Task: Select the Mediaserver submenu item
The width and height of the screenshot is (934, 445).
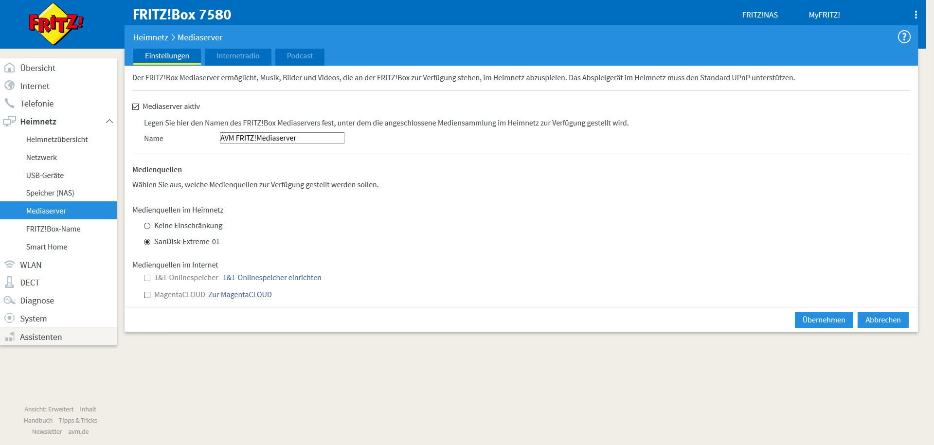Action: [x=58, y=211]
